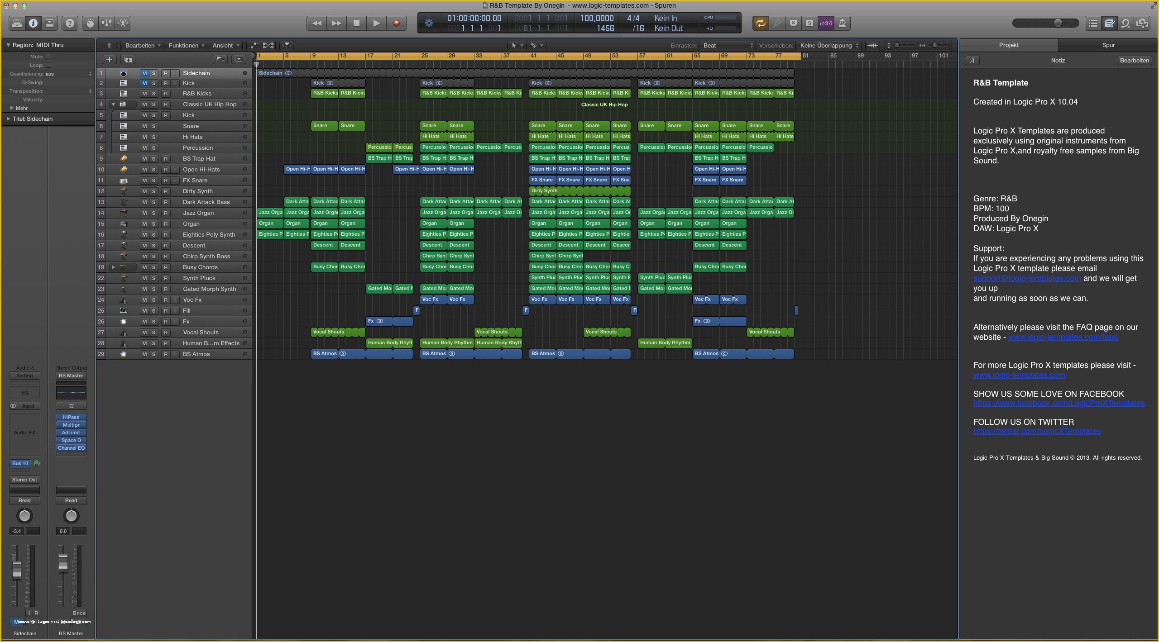Switch to Projekt tab
1159x642 pixels.
(1009, 45)
